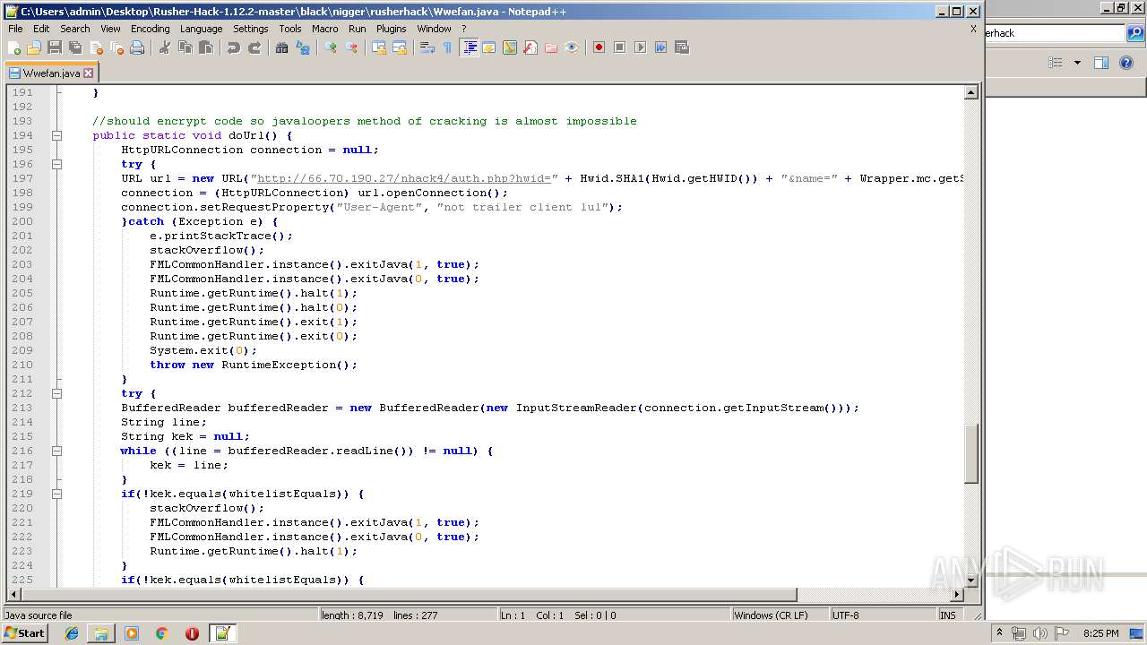Open the Language menu
The width and height of the screenshot is (1147, 645).
pyautogui.click(x=201, y=29)
